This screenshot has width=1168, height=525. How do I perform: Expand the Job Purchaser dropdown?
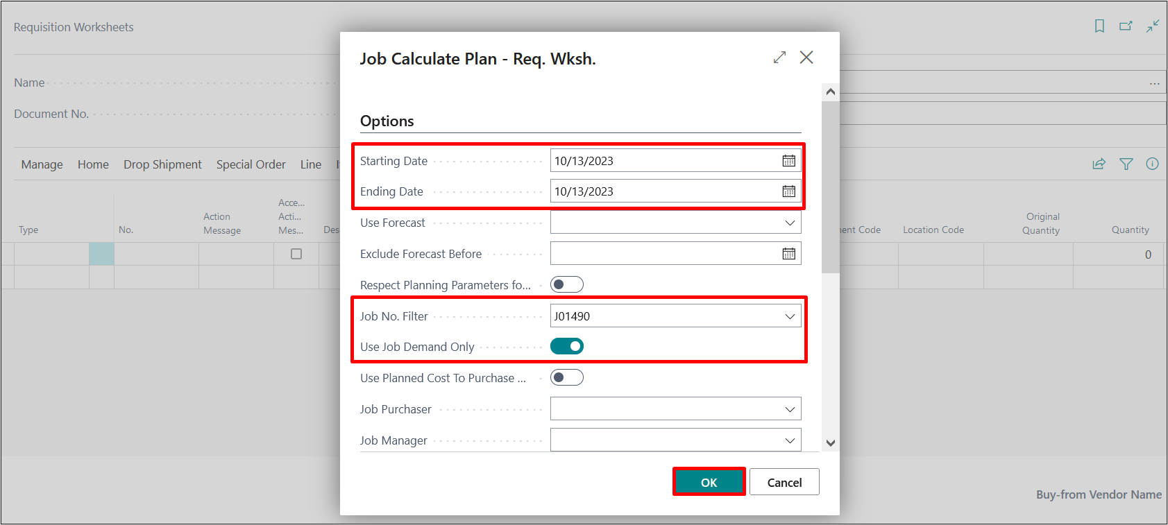click(789, 409)
